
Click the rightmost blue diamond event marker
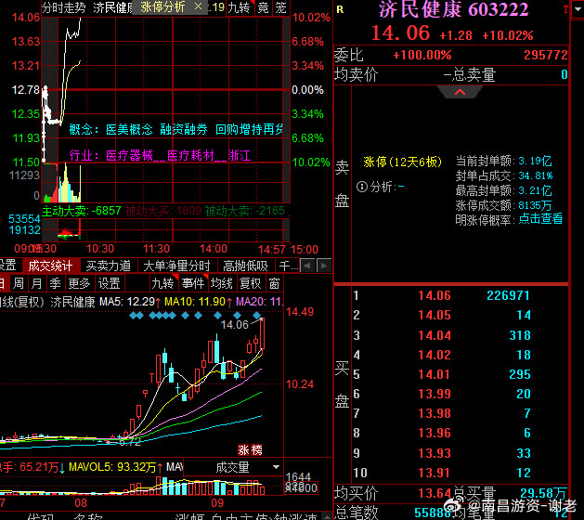pos(256,316)
